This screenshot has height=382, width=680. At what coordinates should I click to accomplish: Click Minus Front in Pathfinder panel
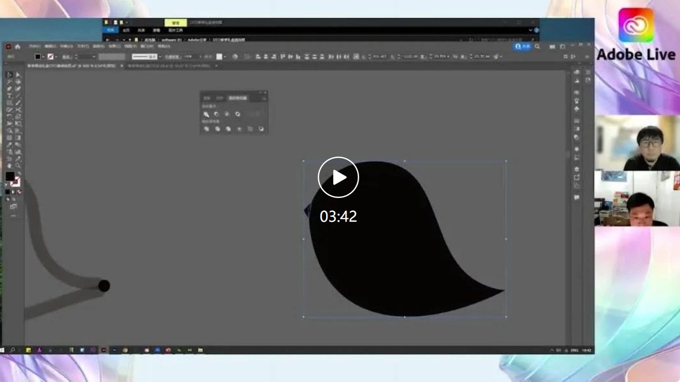click(x=217, y=114)
